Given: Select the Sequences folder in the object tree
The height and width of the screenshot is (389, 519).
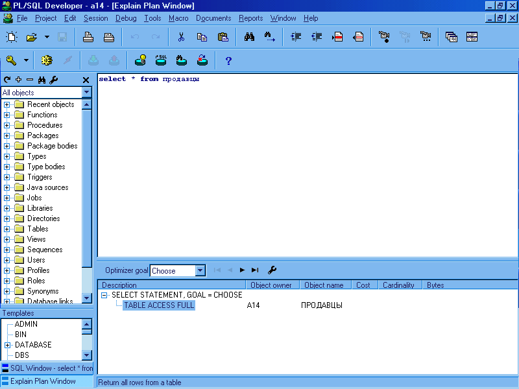Looking at the screenshot, I should [x=45, y=250].
